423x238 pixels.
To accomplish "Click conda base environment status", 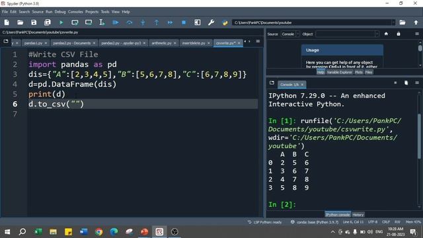I will pos(314,222).
